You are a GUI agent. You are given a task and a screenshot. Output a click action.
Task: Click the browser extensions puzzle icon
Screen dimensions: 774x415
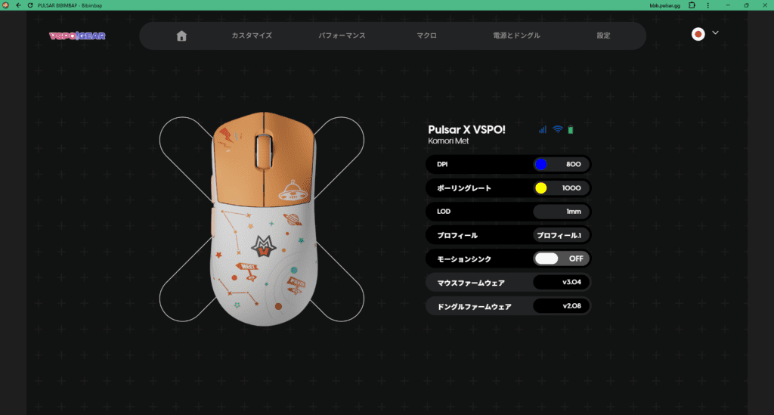(692, 5)
